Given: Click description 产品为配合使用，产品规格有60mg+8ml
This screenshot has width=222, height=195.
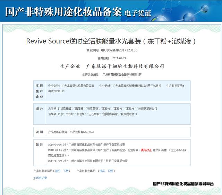Looking at the screenshot, I should point(71,132).
